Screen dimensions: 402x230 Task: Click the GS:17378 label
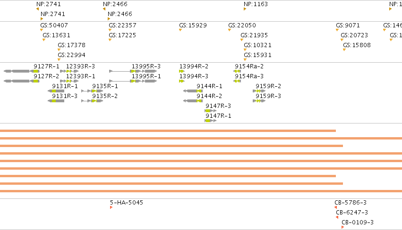pyautogui.click(x=71, y=45)
